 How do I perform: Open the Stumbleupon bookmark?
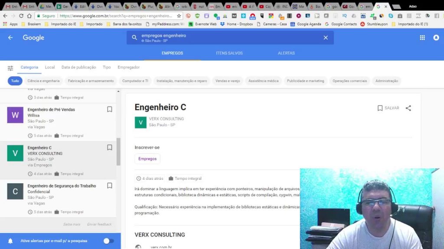[374, 24]
